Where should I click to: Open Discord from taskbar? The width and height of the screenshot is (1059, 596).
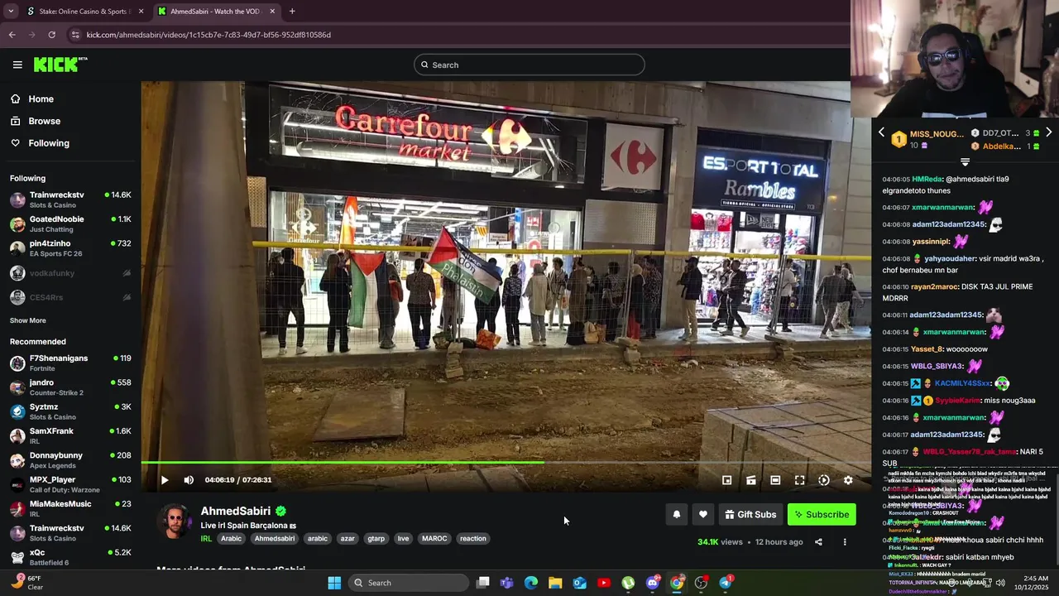[653, 583]
